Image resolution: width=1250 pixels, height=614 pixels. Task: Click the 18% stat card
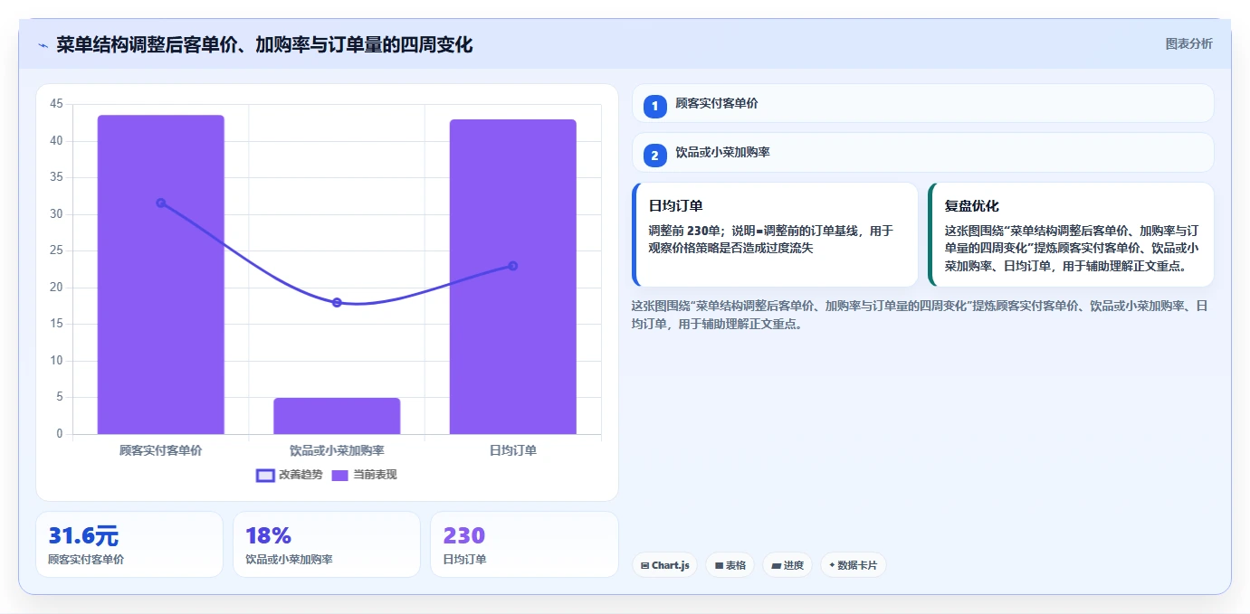pyautogui.click(x=327, y=544)
